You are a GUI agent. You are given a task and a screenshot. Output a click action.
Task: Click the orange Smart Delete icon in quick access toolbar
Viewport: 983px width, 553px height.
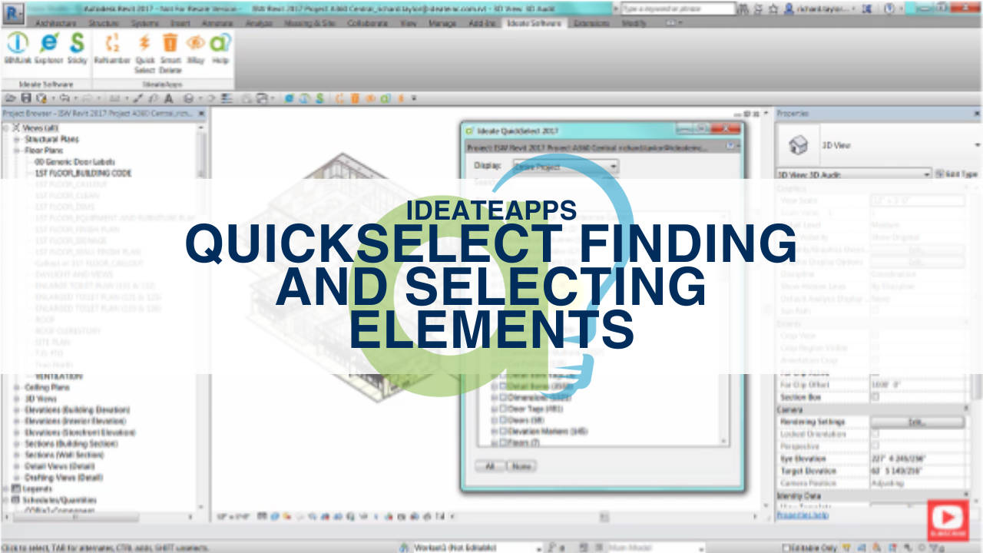pyautogui.click(x=356, y=98)
